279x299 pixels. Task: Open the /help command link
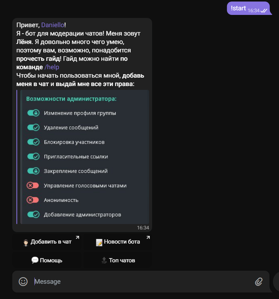(x=52, y=67)
